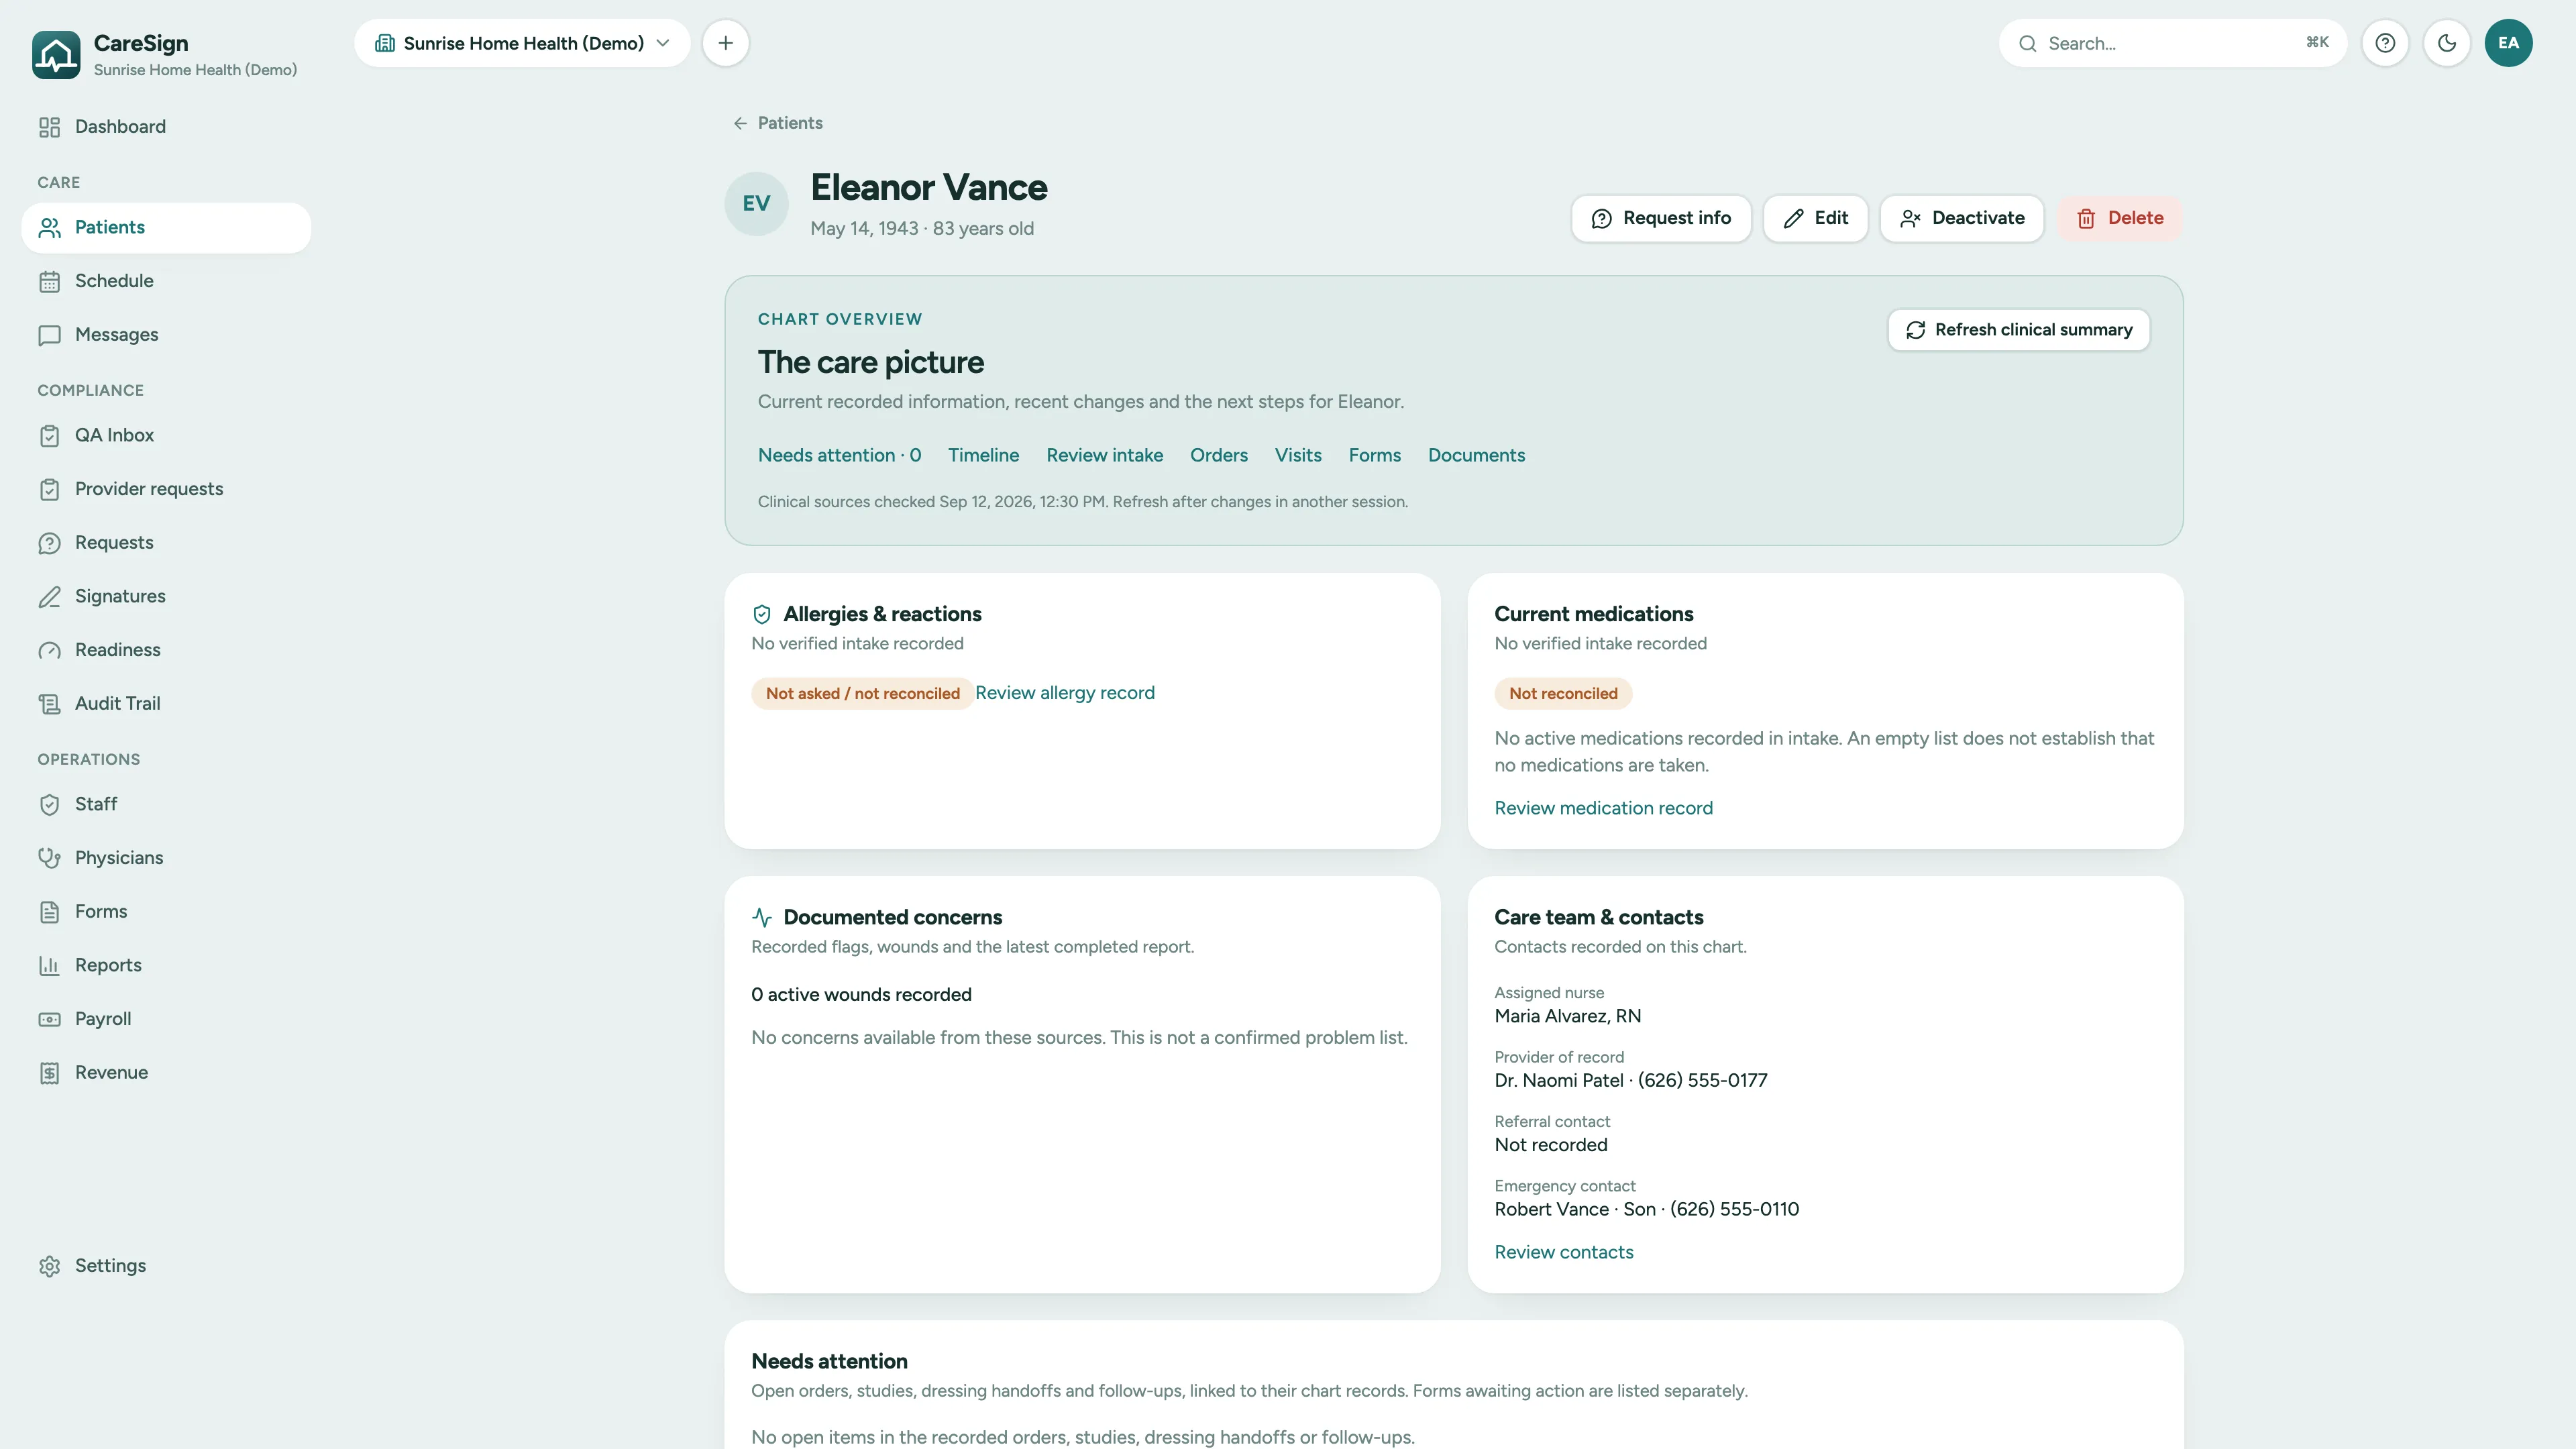Click Robert Vance emergency contact entry
This screenshot has height=1449, width=2576.
pos(1646,1209)
